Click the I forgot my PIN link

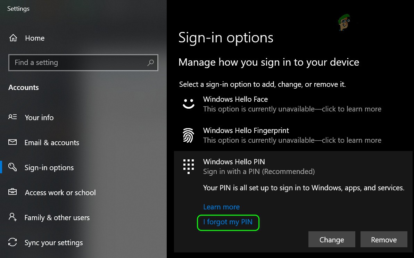click(228, 222)
